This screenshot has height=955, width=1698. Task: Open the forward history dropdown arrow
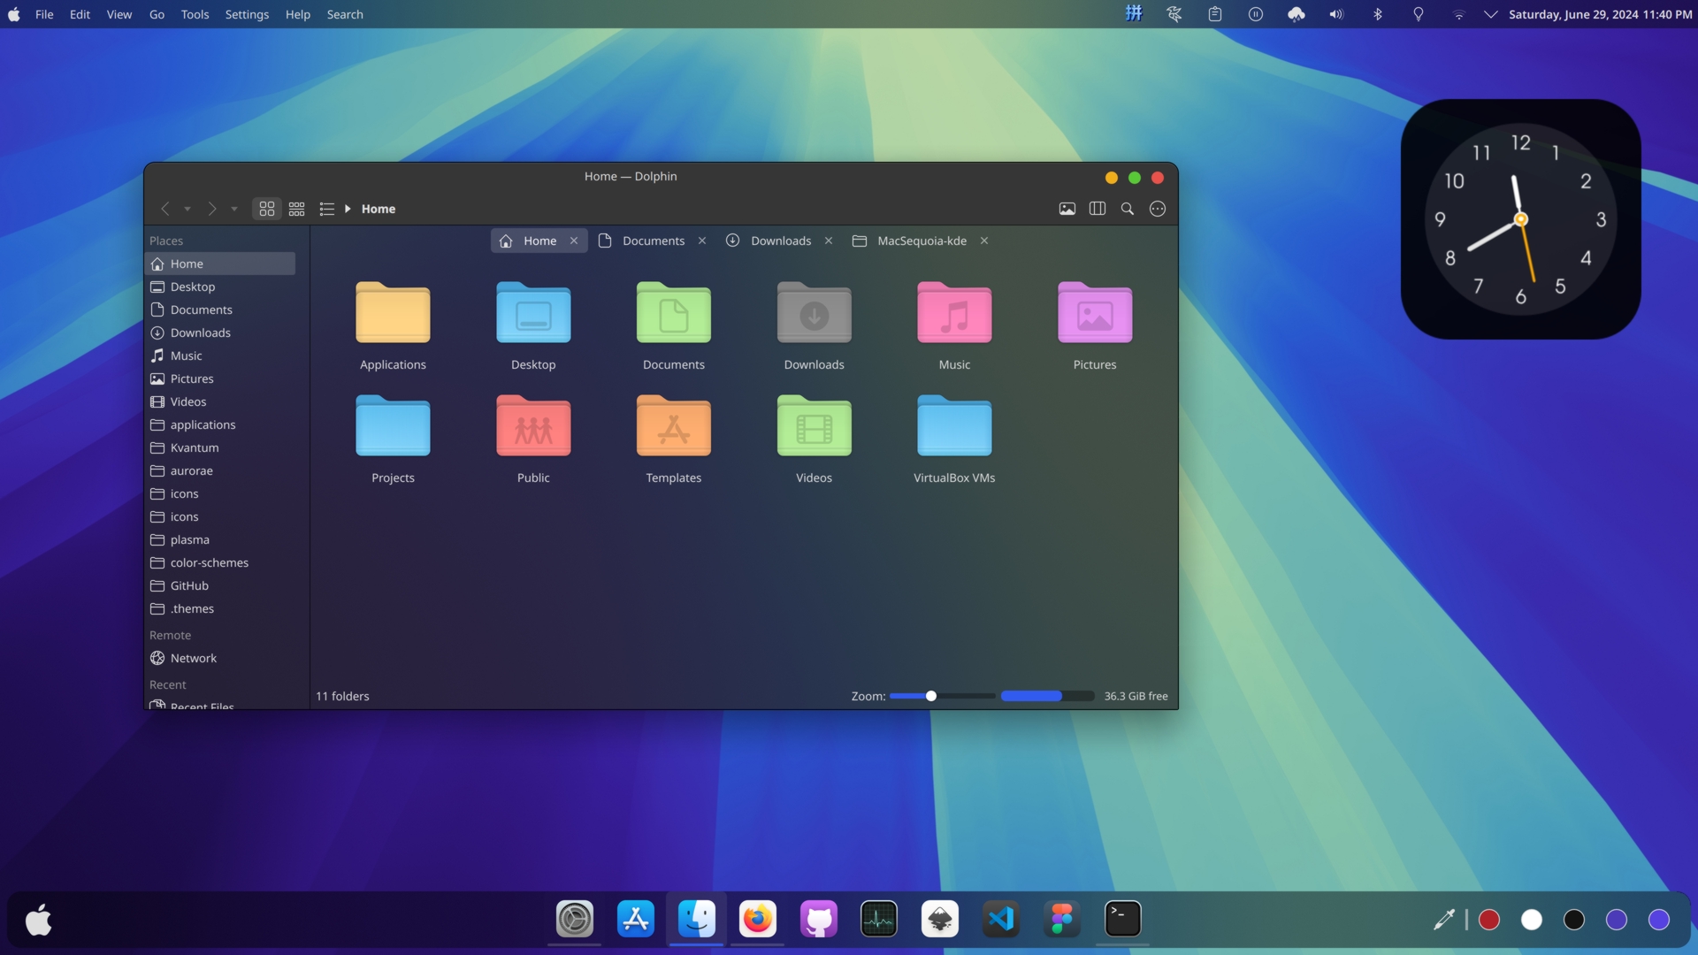point(234,210)
